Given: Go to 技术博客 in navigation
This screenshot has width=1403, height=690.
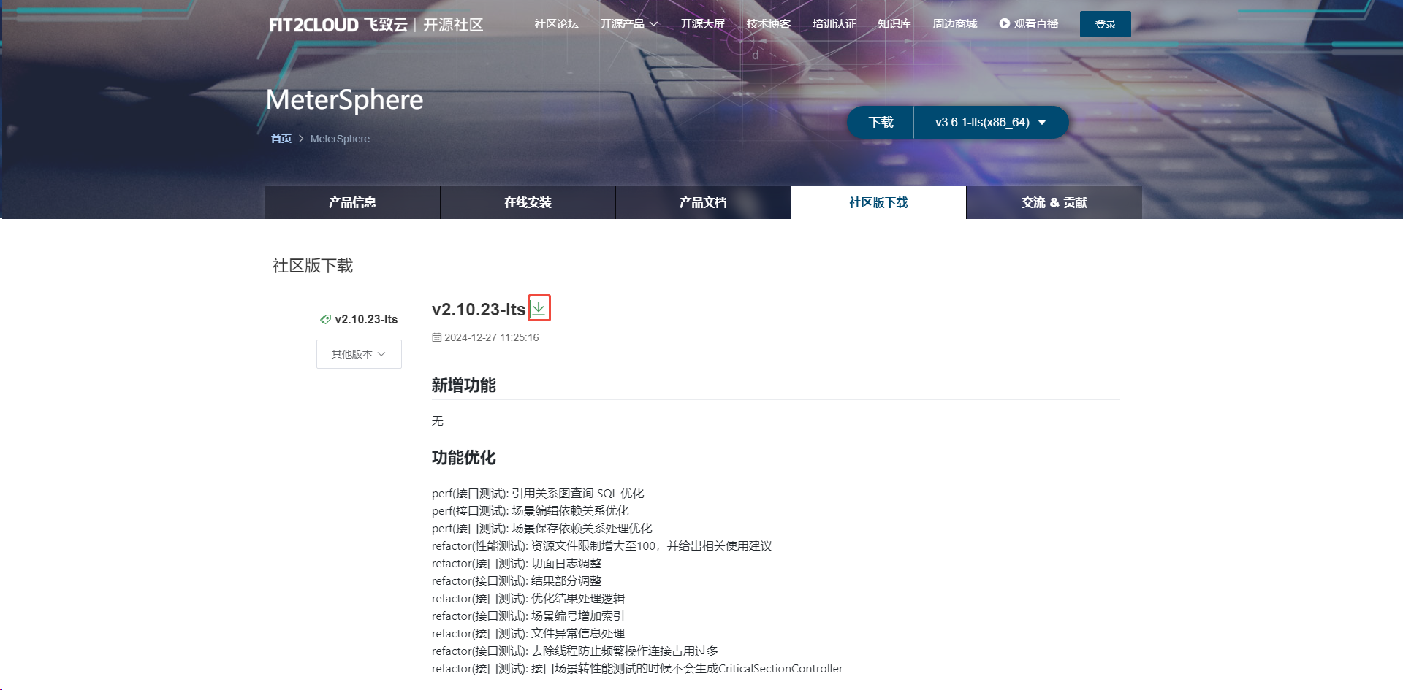Looking at the screenshot, I should 769,24.
